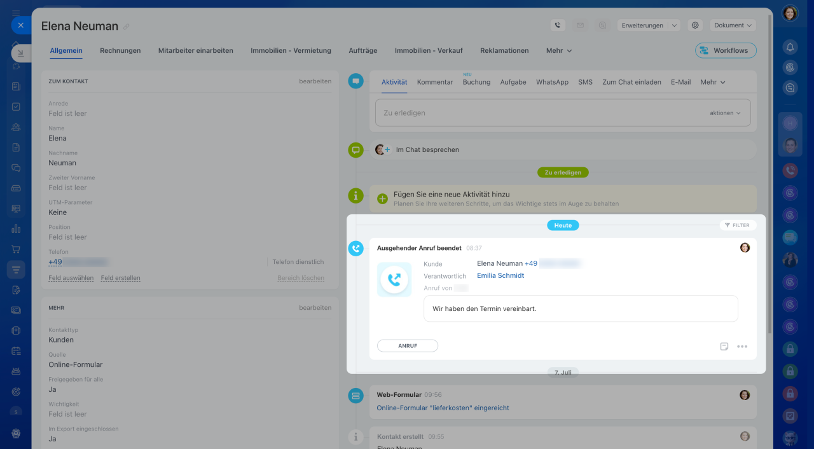Image resolution: width=814 pixels, height=449 pixels.
Task: Open the Online-Formular "lieferkosten" eingereicht link
Action: (443, 408)
